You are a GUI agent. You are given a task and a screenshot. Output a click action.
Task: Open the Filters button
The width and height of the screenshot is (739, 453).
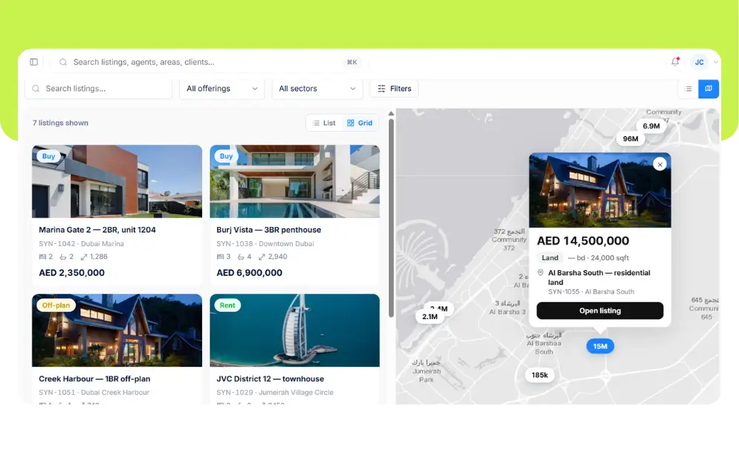click(395, 89)
